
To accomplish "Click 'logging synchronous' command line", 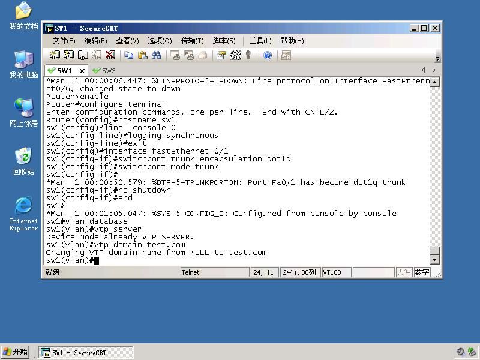I will [x=132, y=136].
